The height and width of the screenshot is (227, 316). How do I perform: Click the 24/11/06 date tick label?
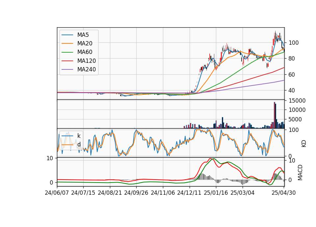coord(163,193)
